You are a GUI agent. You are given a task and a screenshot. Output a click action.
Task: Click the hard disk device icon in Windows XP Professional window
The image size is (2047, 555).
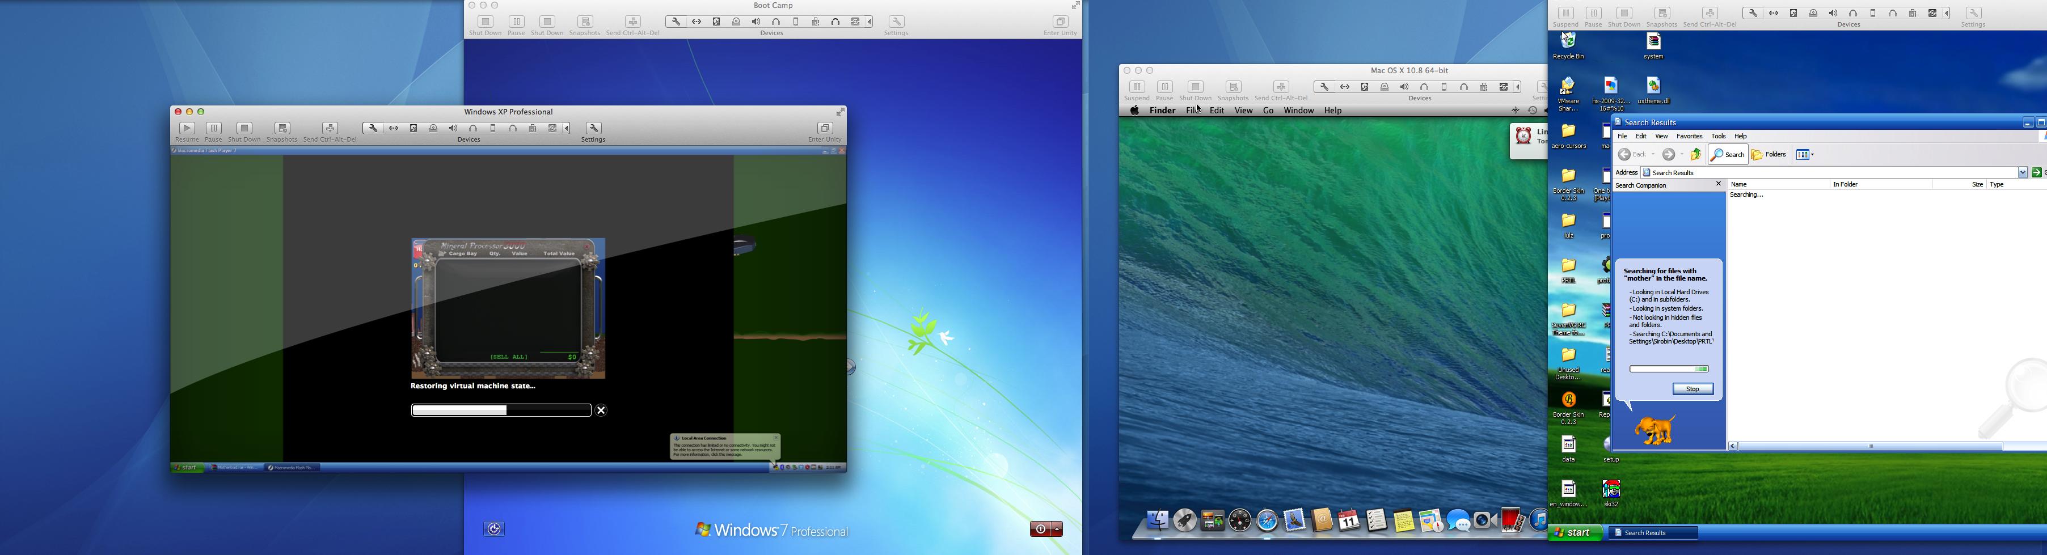click(413, 129)
